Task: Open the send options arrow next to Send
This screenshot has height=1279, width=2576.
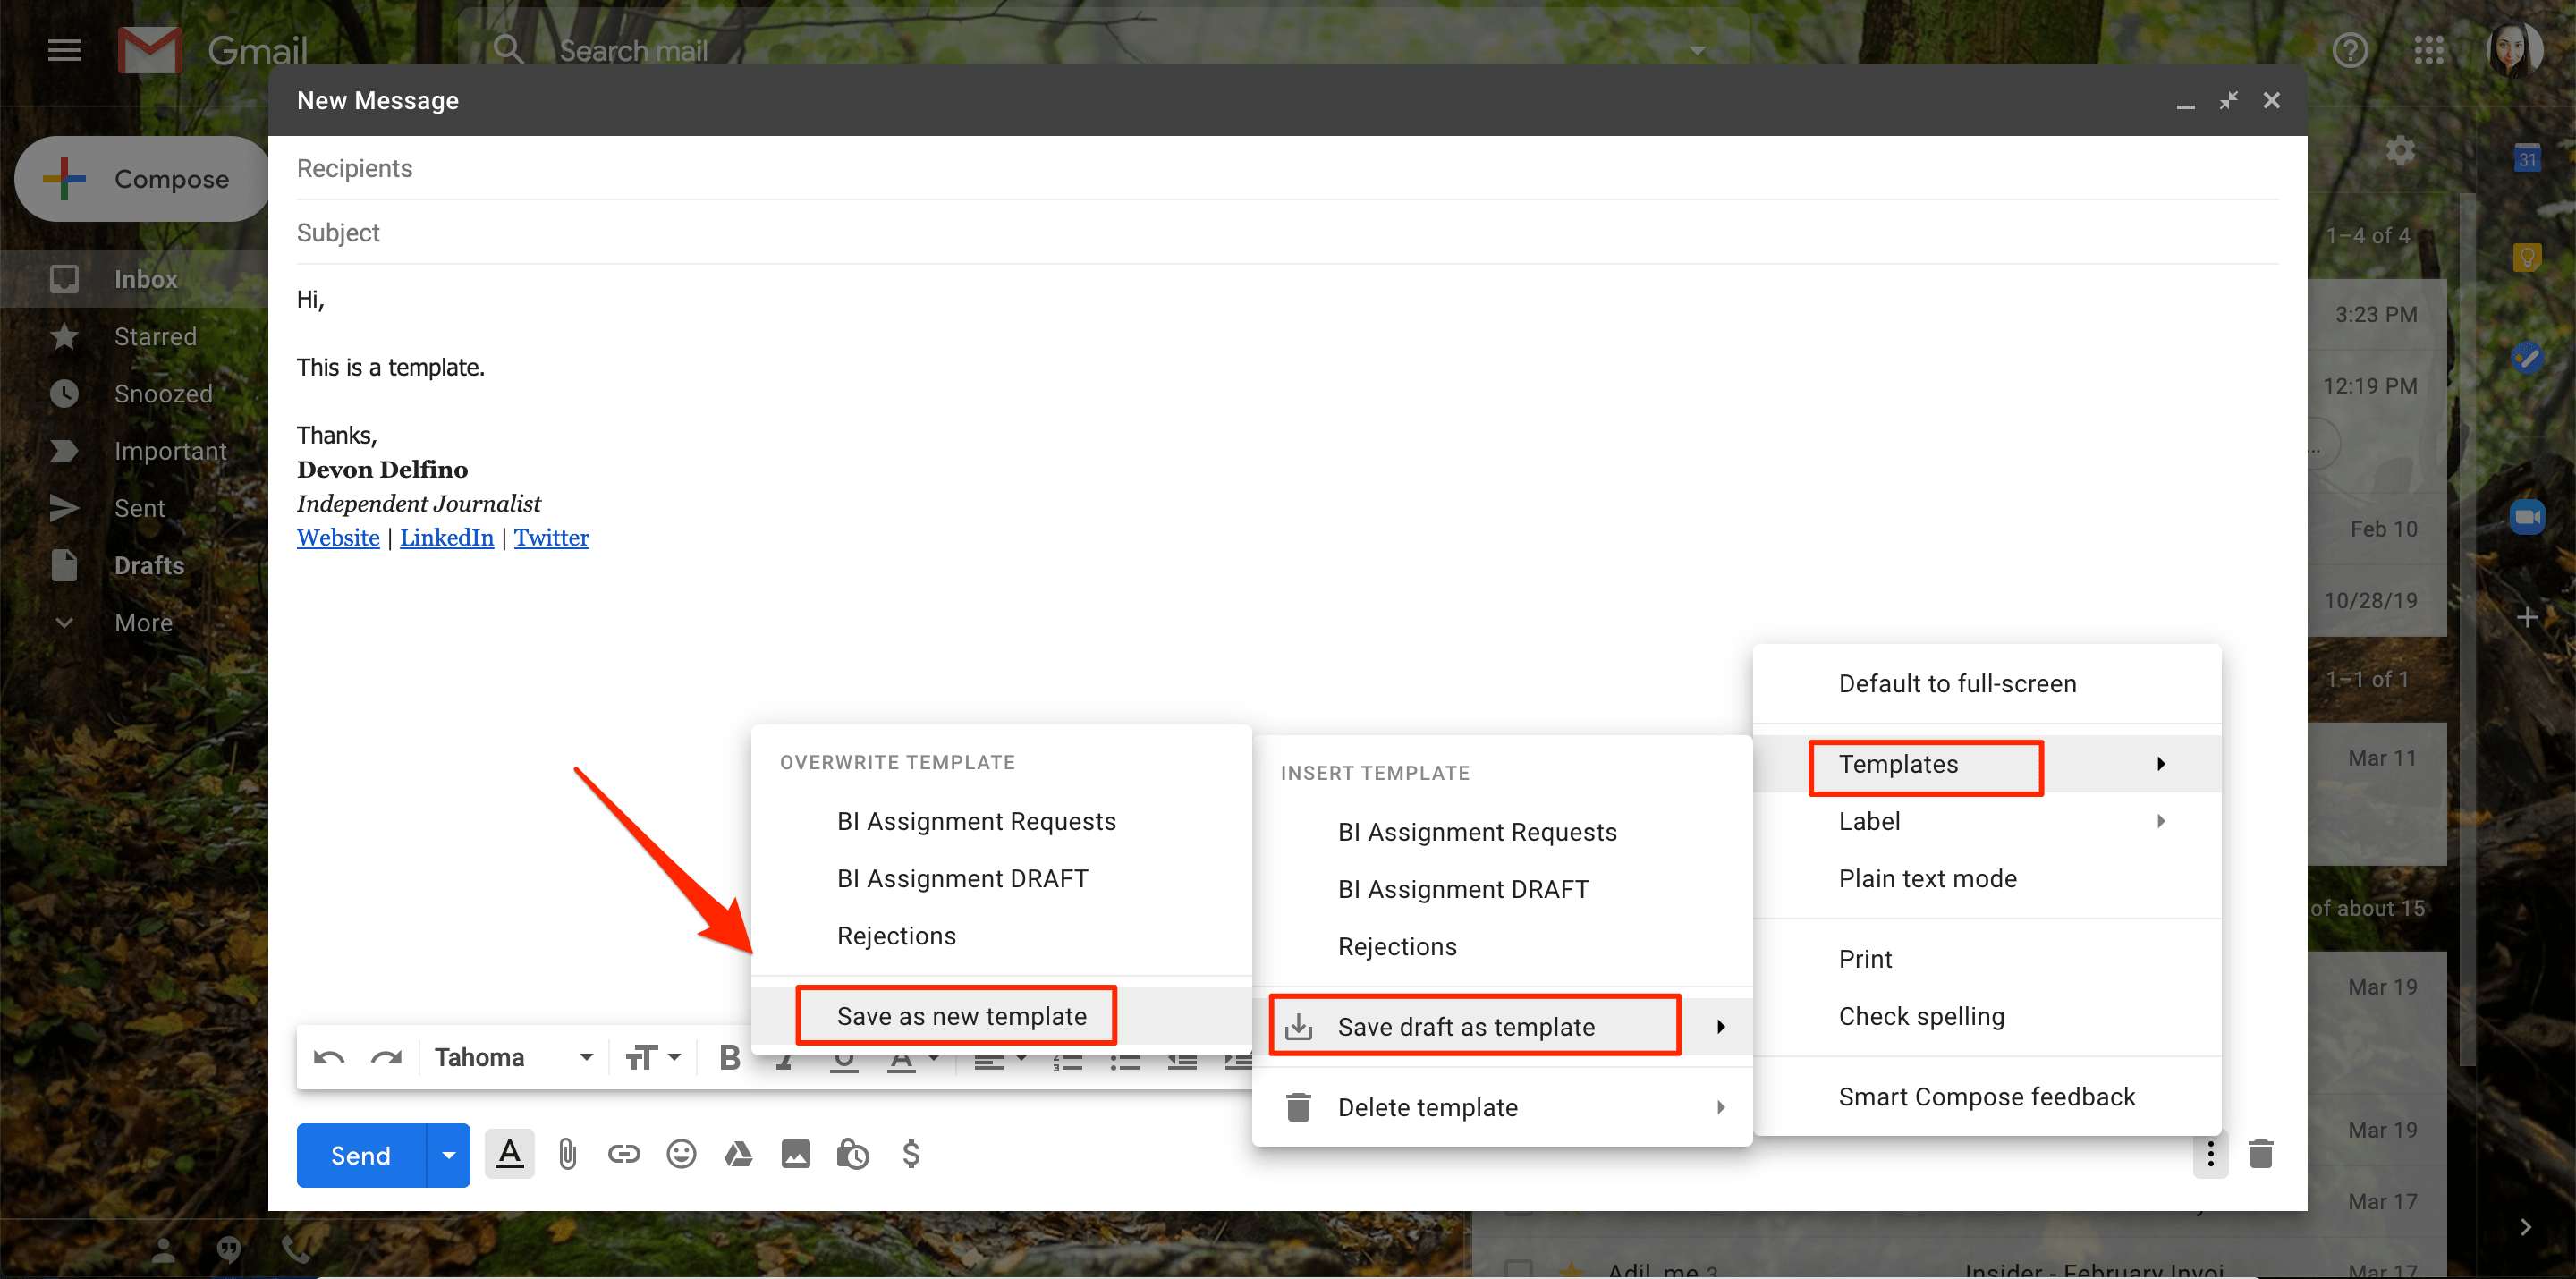Action: [449, 1155]
